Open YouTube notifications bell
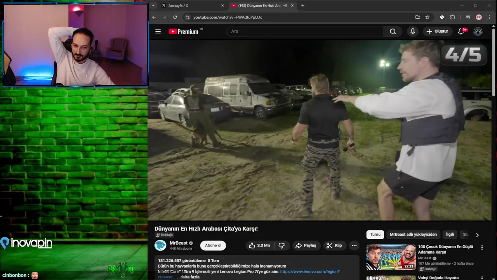The height and width of the screenshot is (280, 497). point(461,31)
